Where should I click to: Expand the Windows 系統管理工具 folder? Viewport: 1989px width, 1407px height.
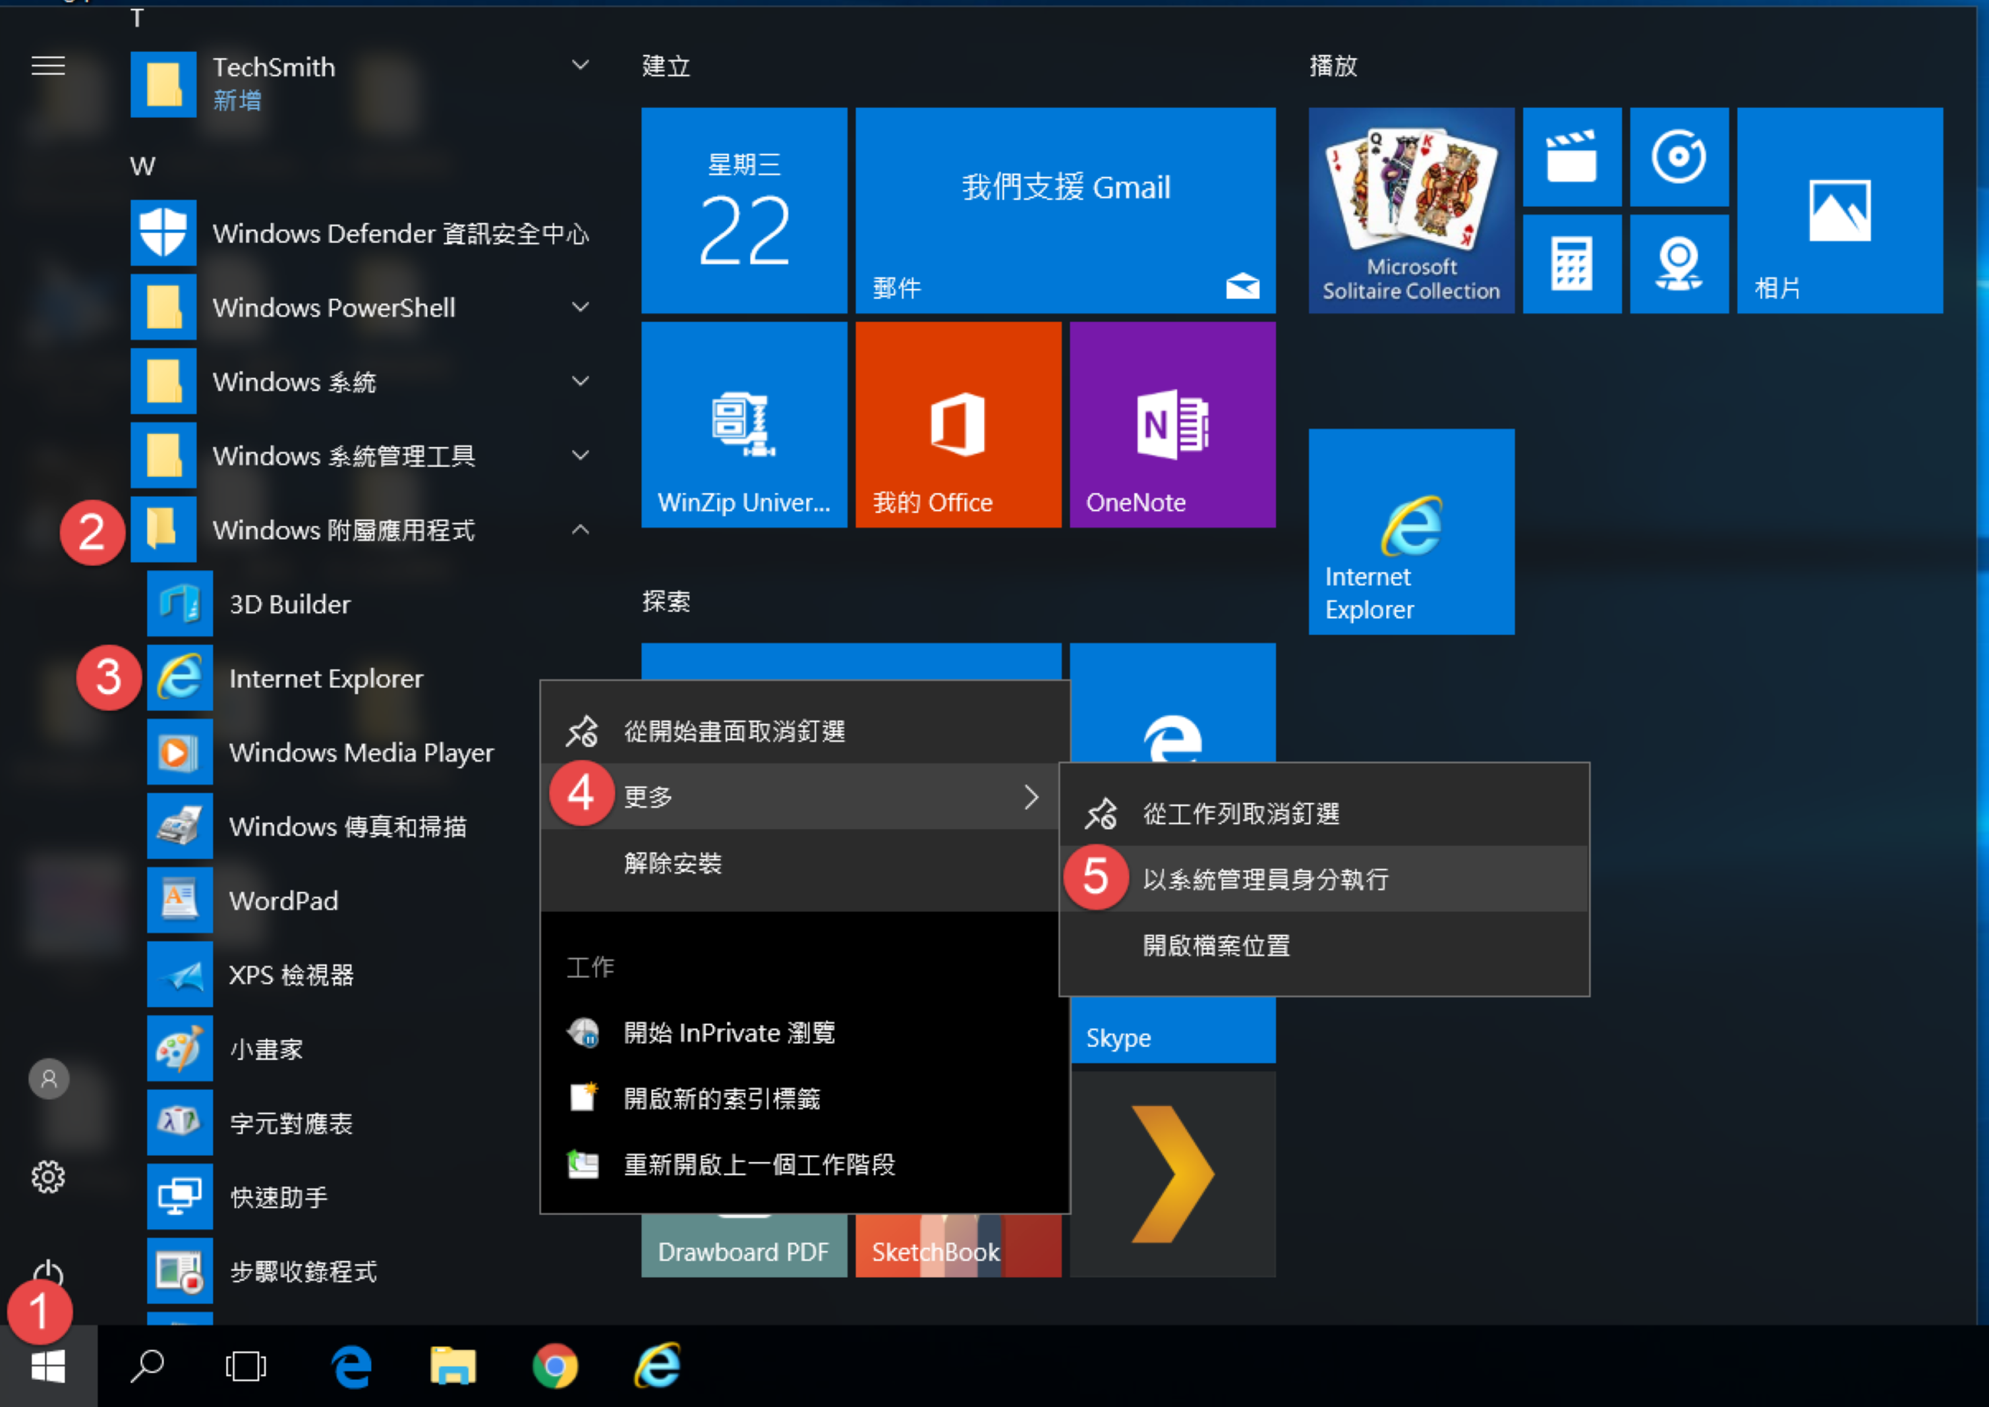(x=364, y=455)
